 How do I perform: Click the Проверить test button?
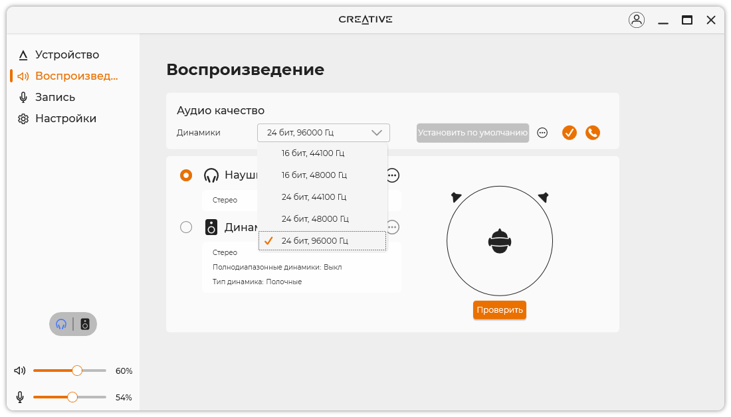pyautogui.click(x=500, y=310)
